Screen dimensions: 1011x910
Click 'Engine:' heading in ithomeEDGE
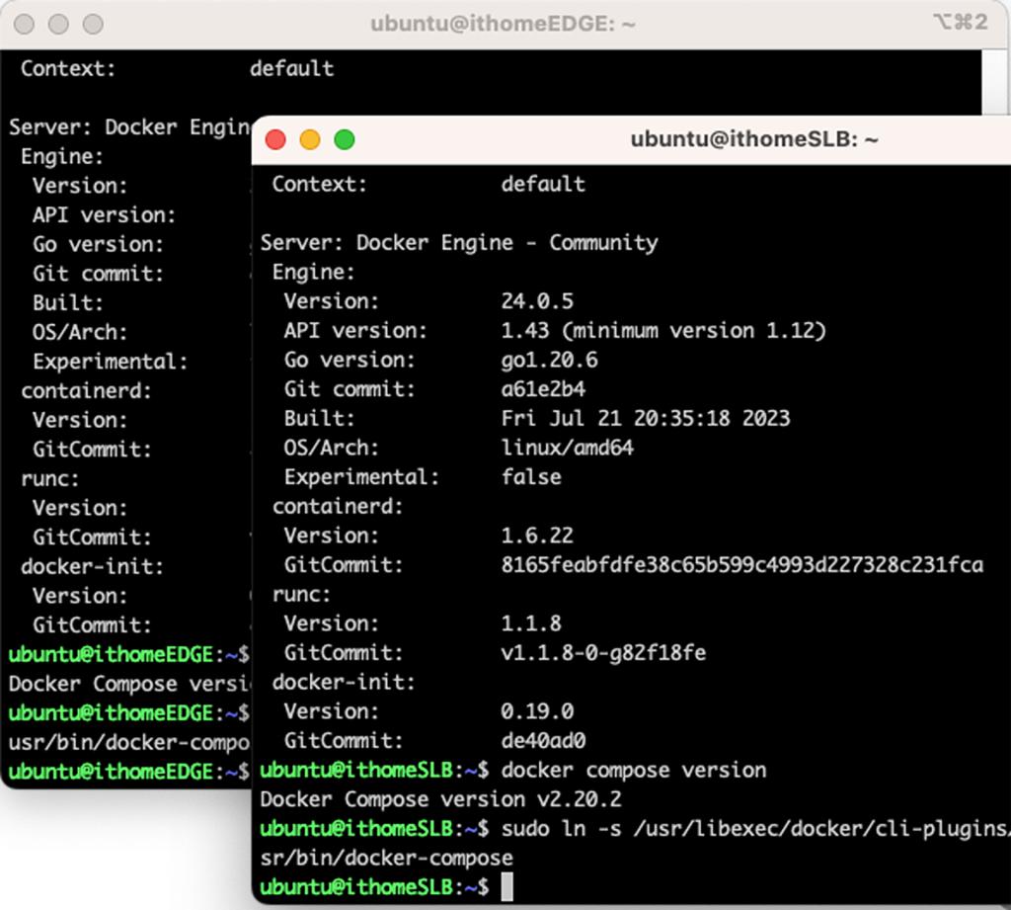click(62, 156)
